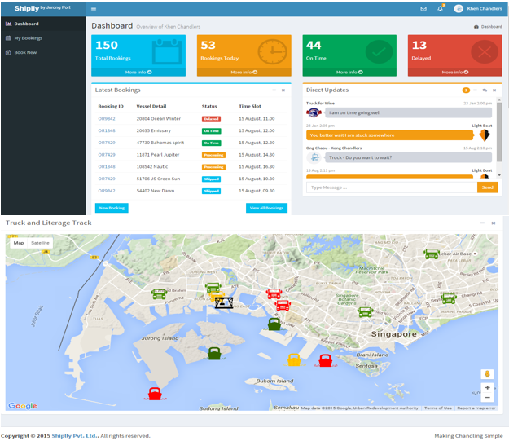Select the red boat near Brani Island
Screen dimensions: 509x441
point(325,361)
